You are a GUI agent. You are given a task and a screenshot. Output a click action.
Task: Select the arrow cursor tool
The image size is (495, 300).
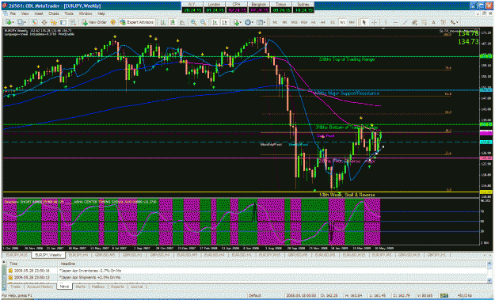coord(364,22)
